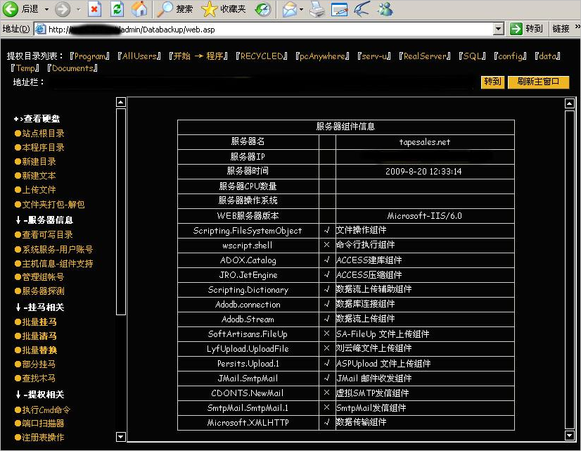This screenshot has height=451, width=581.
Task: Click the print icon in the toolbar
Action: click(x=315, y=9)
